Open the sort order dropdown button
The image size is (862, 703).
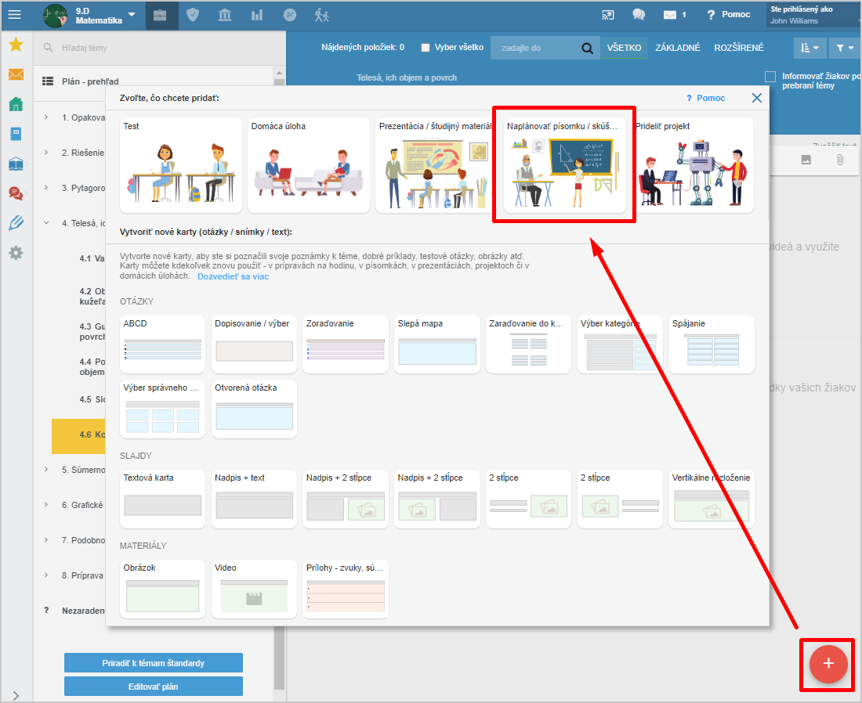(x=809, y=49)
